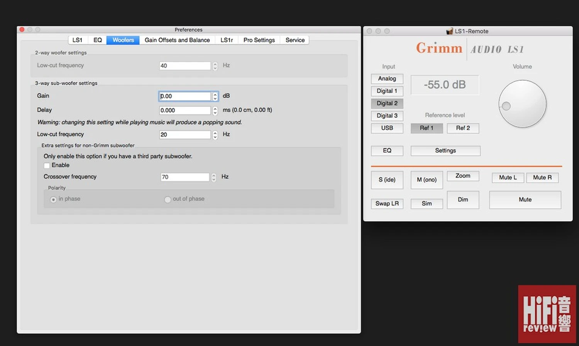
Task: Close the Preferences window with red button
Action: [22, 30]
